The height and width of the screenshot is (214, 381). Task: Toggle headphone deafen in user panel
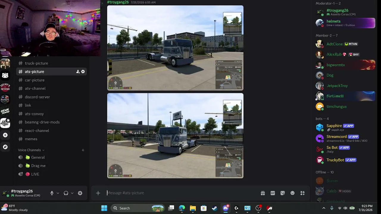click(66, 193)
